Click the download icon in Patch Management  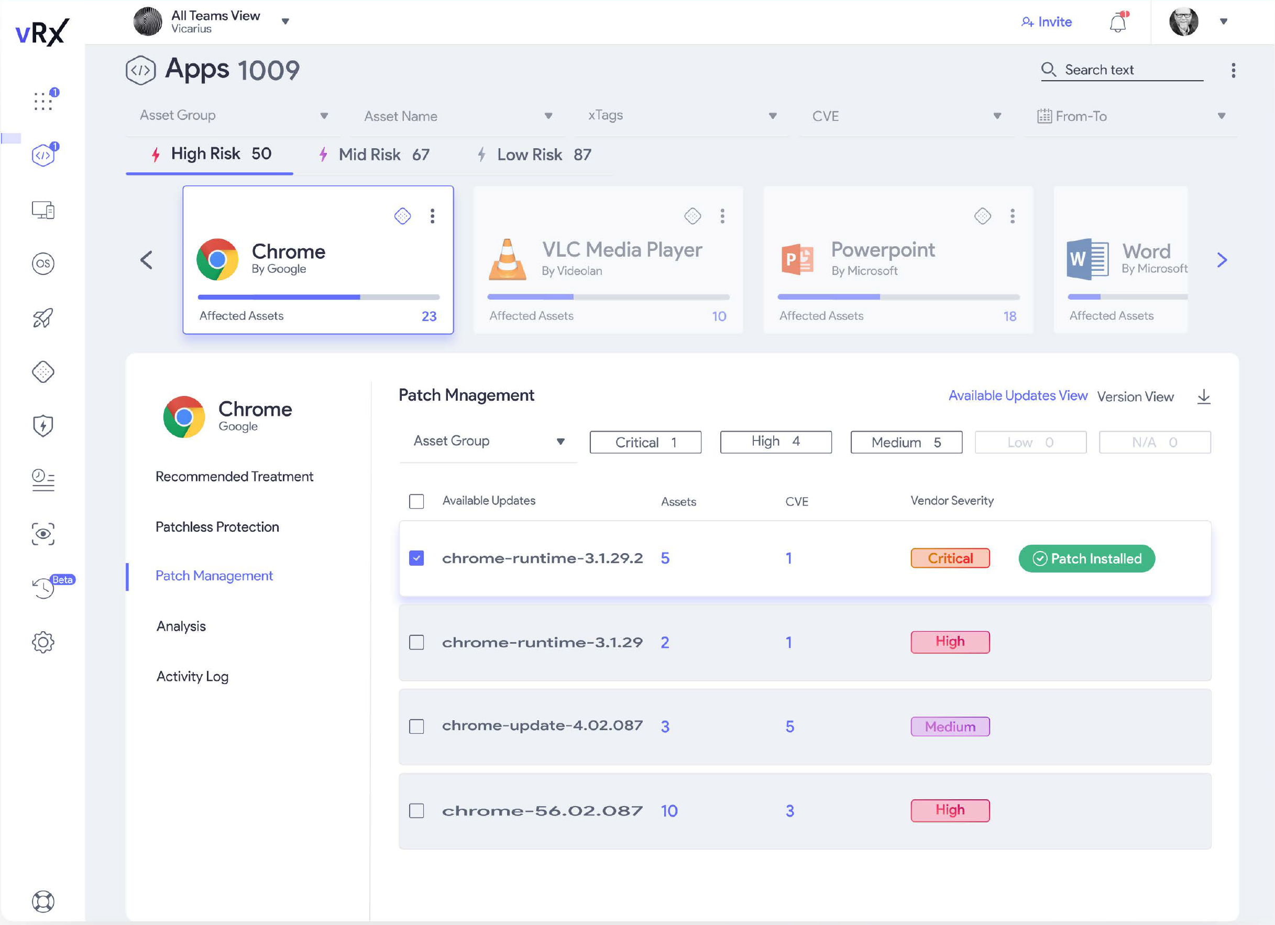pyautogui.click(x=1203, y=396)
